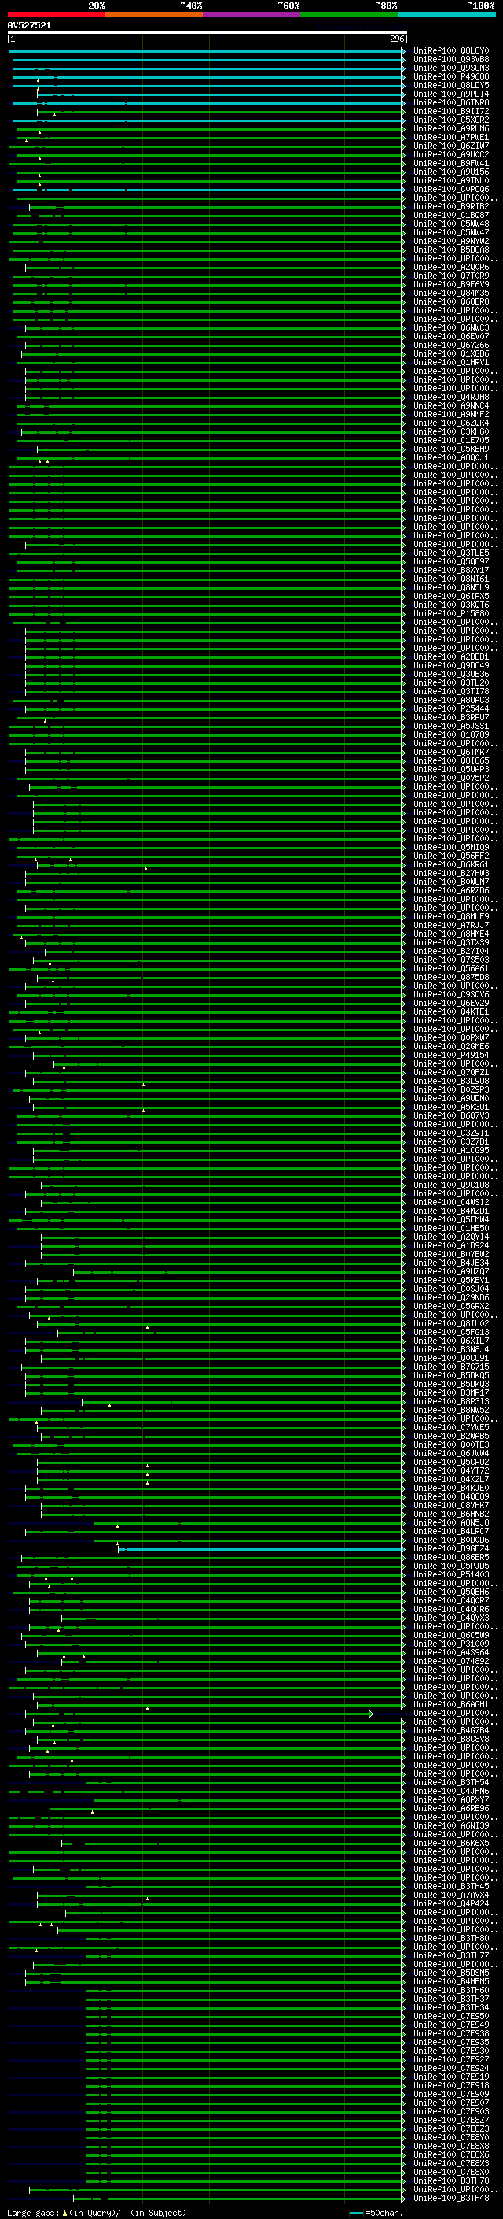Click the cyan ~100% identity legend band
503x2219 pixels.
tap(446, 14)
